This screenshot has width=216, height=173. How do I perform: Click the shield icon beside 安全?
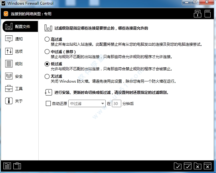[9, 76]
